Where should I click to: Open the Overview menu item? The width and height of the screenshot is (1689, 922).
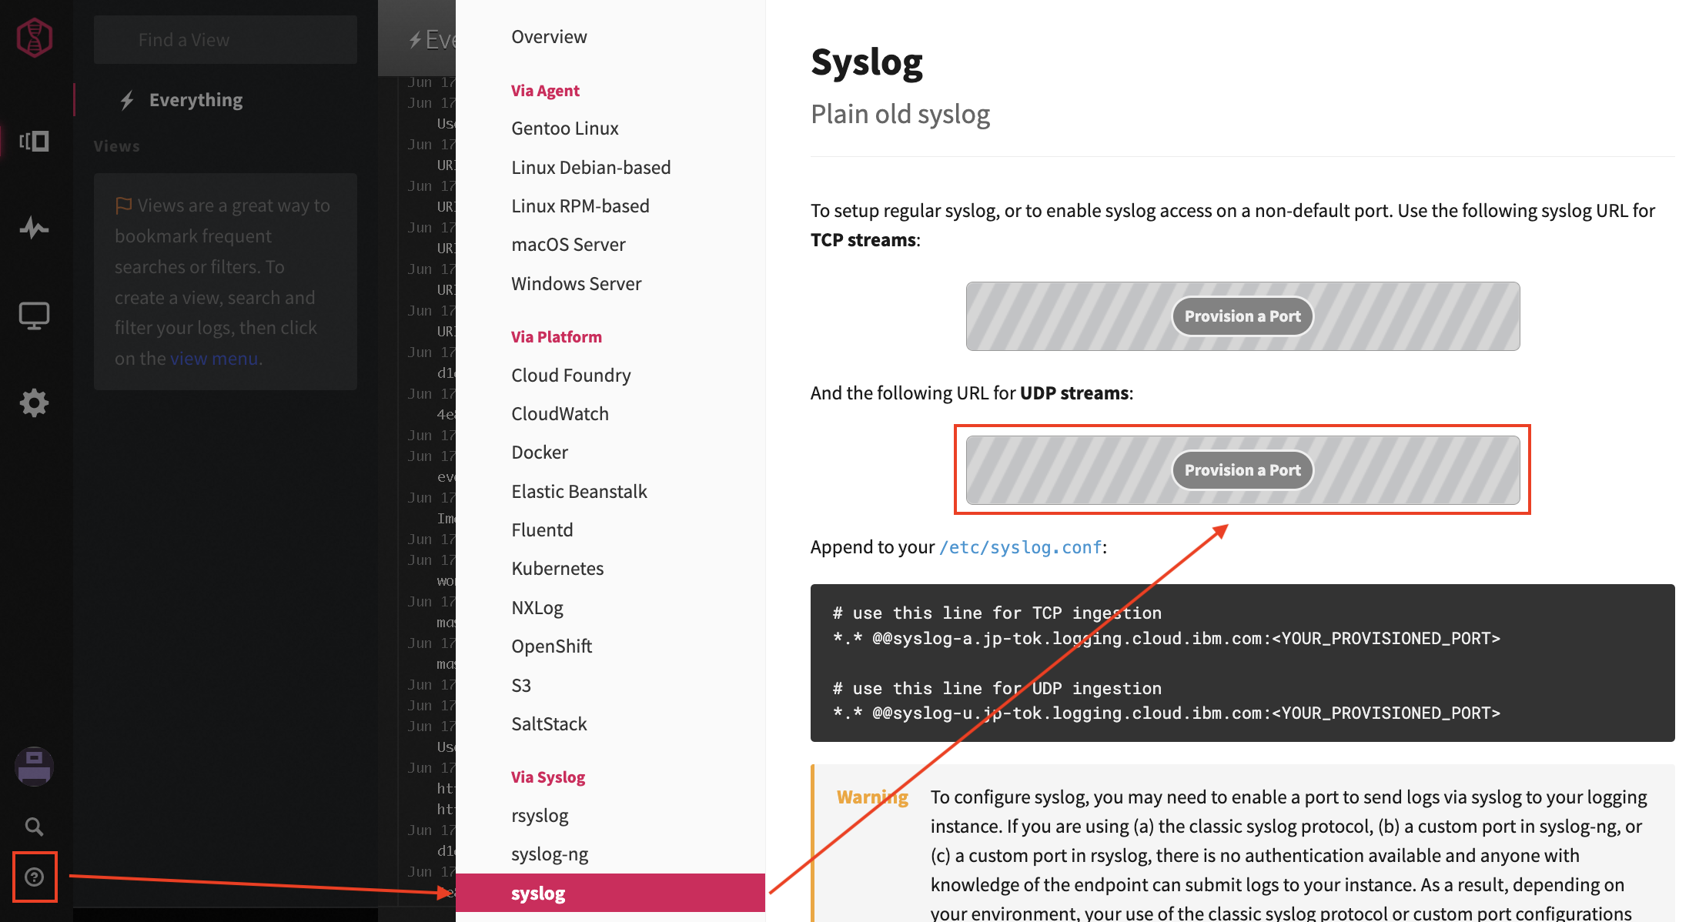click(x=549, y=37)
